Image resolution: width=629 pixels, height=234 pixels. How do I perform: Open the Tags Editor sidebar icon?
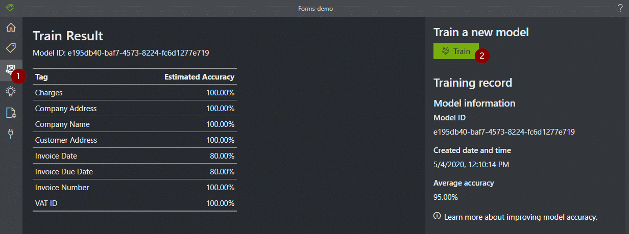[11, 48]
